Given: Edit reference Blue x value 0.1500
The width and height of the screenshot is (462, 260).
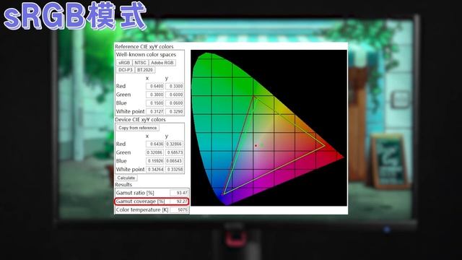Looking at the screenshot, I should pos(155,103).
